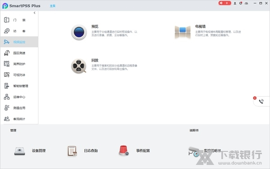Click the 管理 section heading
The image size is (270, 169).
pyautogui.click(x=13, y=130)
